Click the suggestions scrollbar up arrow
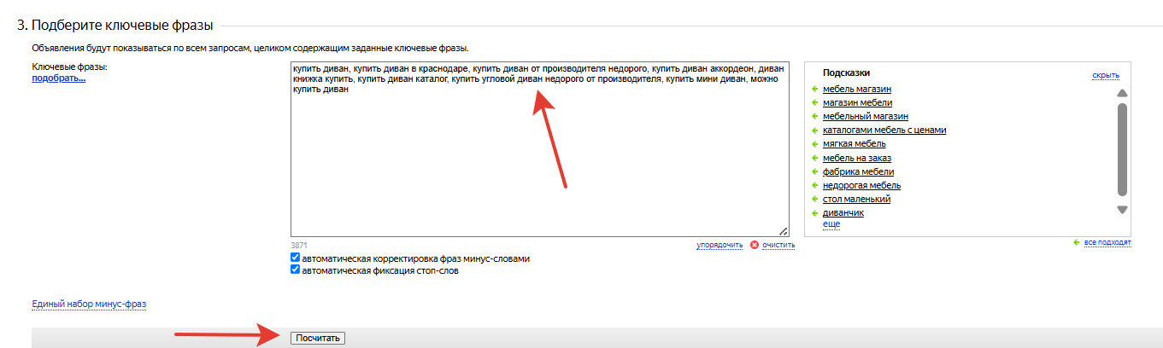The width and height of the screenshot is (1163, 348). pyautogui.click(x=1123, y=93)
